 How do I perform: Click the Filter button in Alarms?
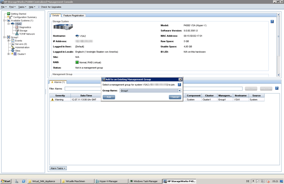coord(251,89)
